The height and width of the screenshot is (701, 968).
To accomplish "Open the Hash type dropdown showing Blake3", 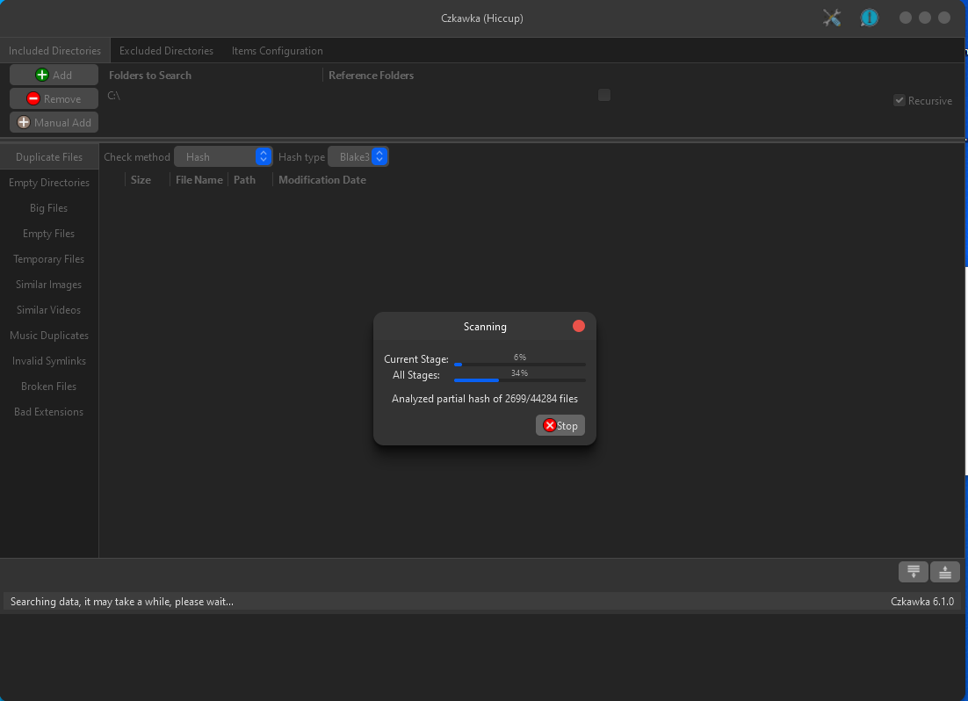I will (x=358, y=155).
